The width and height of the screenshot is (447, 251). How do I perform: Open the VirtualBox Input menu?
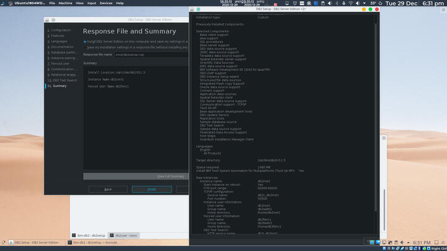click(91, 3)
